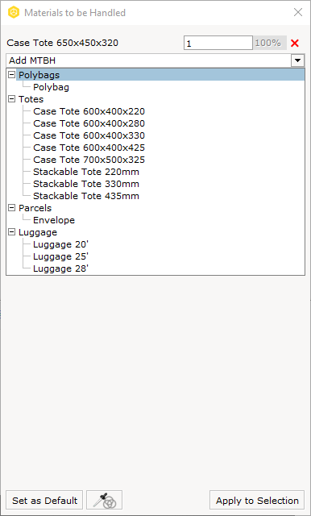
Task: Click the eyedropper pick-from-selection icon button
Action: pos(104,500)
